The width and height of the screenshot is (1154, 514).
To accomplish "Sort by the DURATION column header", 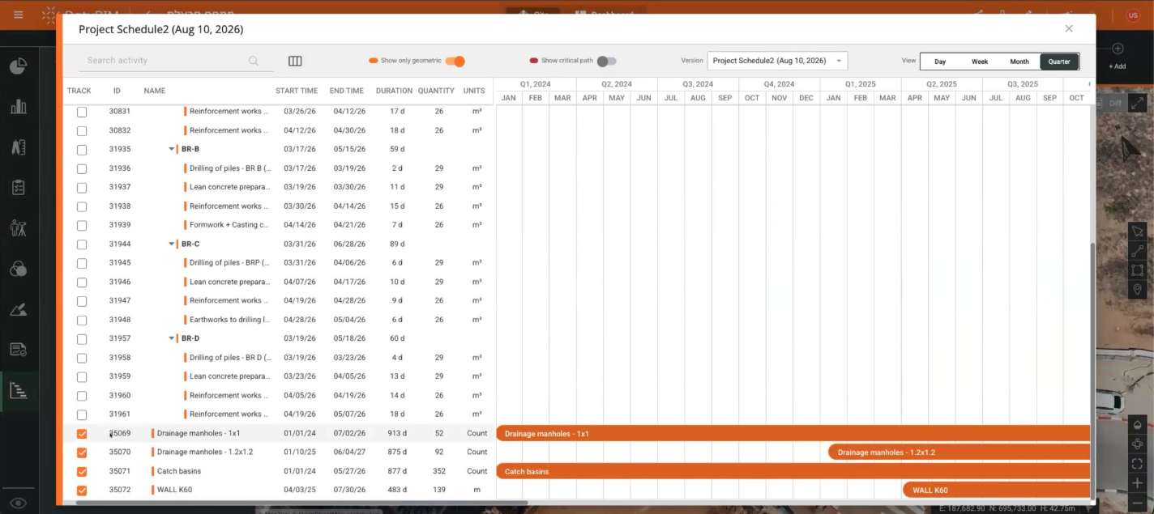I will [394, 91].
